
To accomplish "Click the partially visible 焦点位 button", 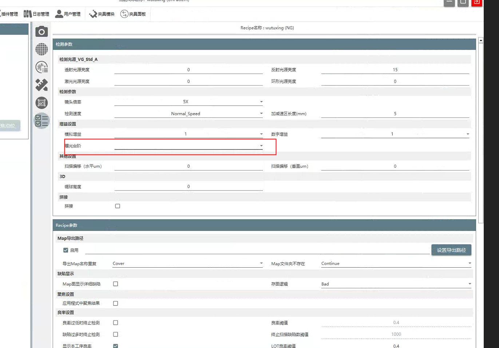I will pos(9,126).
